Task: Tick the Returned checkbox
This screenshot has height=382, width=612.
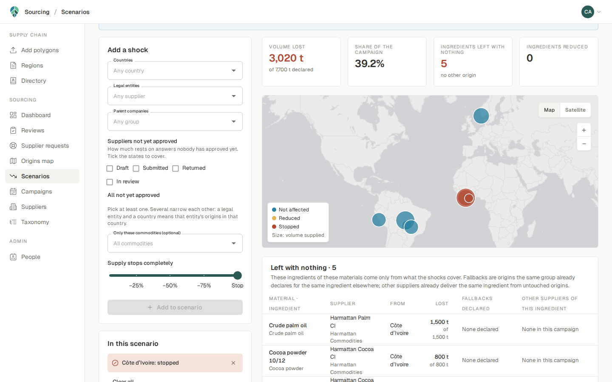Action: (176, 169)
